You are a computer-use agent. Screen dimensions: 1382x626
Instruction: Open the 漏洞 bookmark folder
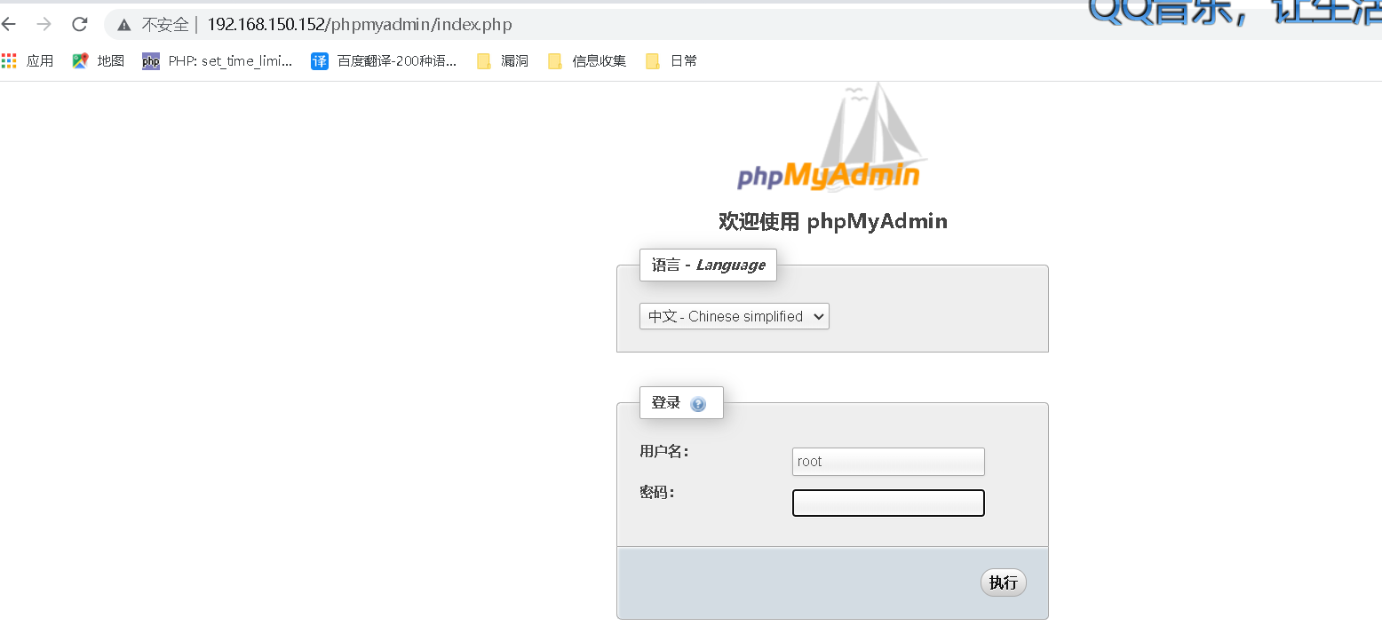point(503,61)
